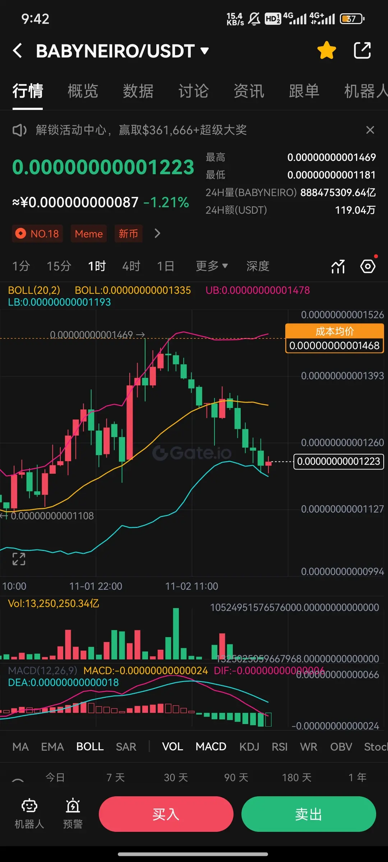Viewport: 388px width, 862px height.
Task: Expand the BABYNEIRO/USDT pair dropdown
Action: click(204, 51)
